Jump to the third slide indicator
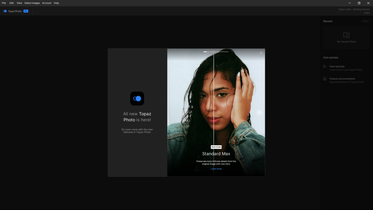Screen dimensions: 373x210 pyautogui.click(x=219, y=51)
